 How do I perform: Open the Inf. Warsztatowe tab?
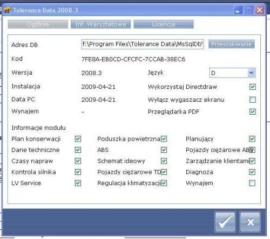pyautogui.click(x=100, y=24)
